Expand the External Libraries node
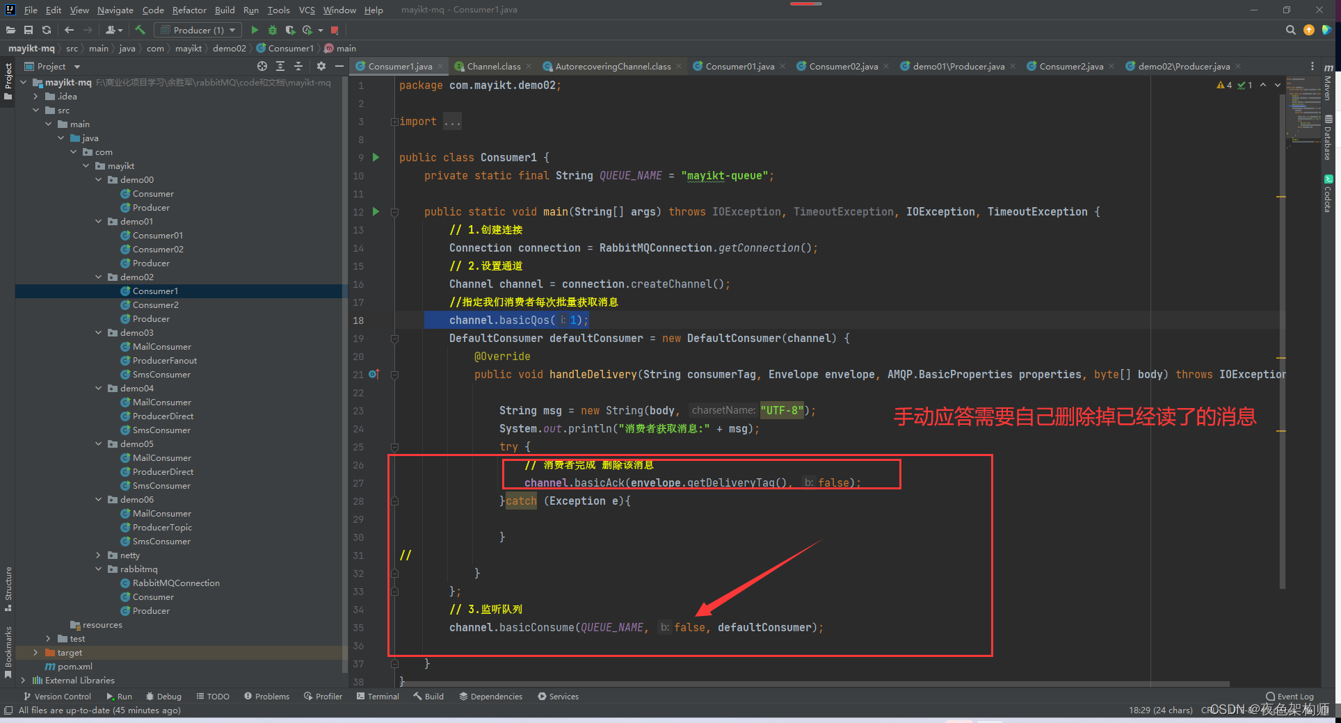The width and height of the screenshot is (1341, 723). tap(24, 680)
